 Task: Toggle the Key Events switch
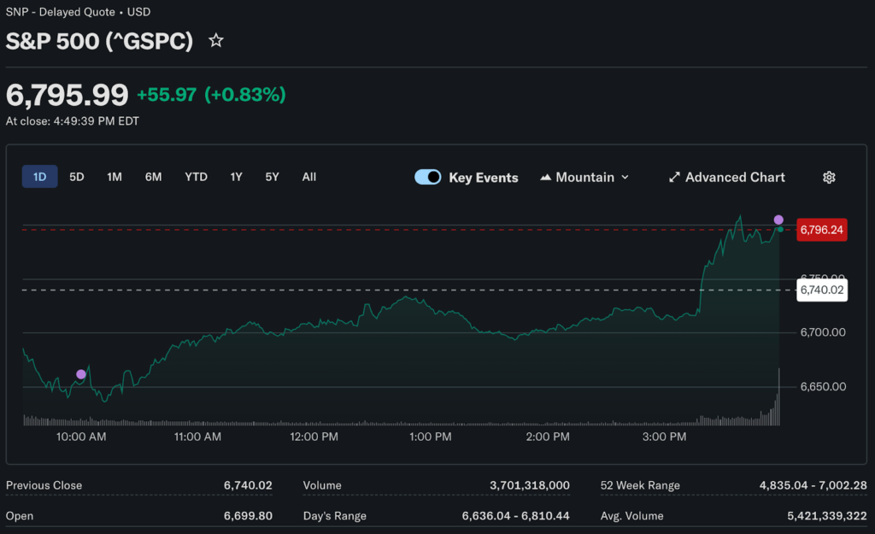[428, 177]
